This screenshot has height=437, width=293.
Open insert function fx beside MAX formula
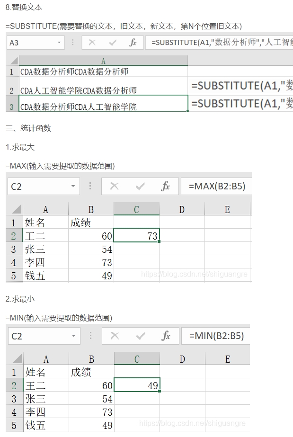[x=166, y=186]
